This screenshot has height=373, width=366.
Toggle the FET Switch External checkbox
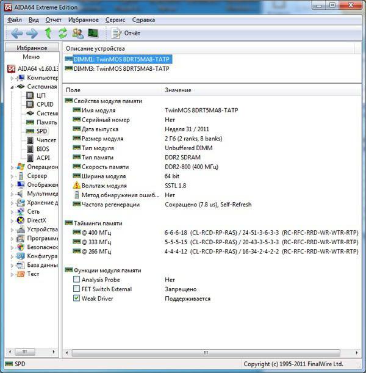(x=76, y=289)
